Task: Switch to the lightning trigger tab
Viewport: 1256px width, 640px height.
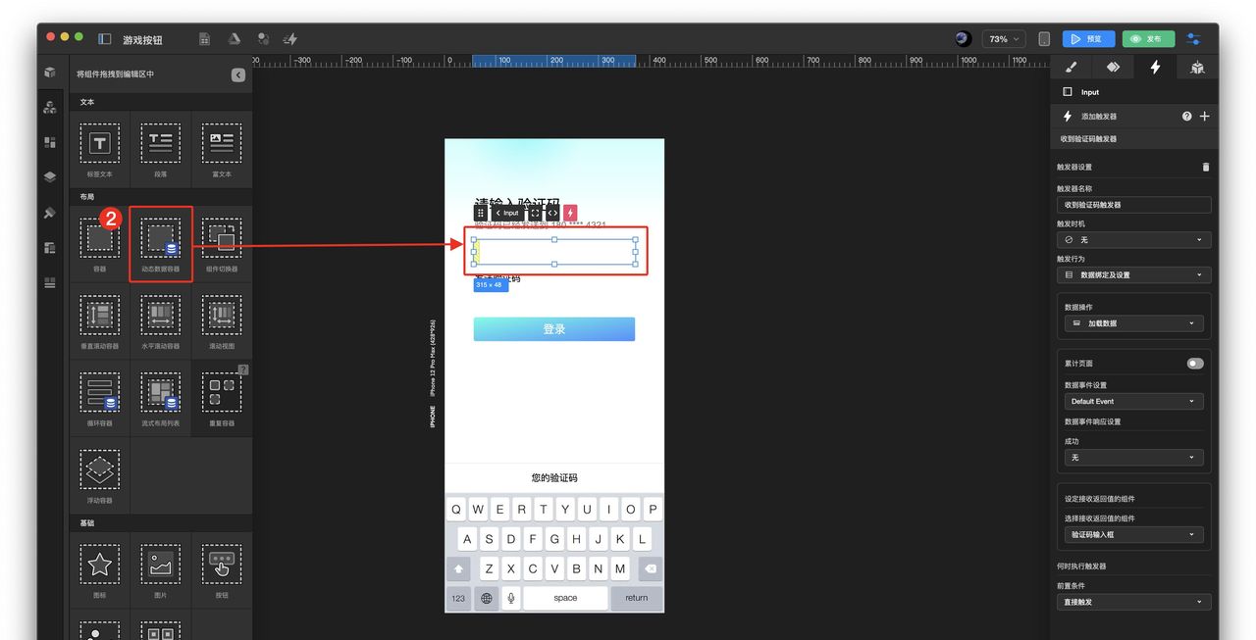Action: tap(1155, 68)
